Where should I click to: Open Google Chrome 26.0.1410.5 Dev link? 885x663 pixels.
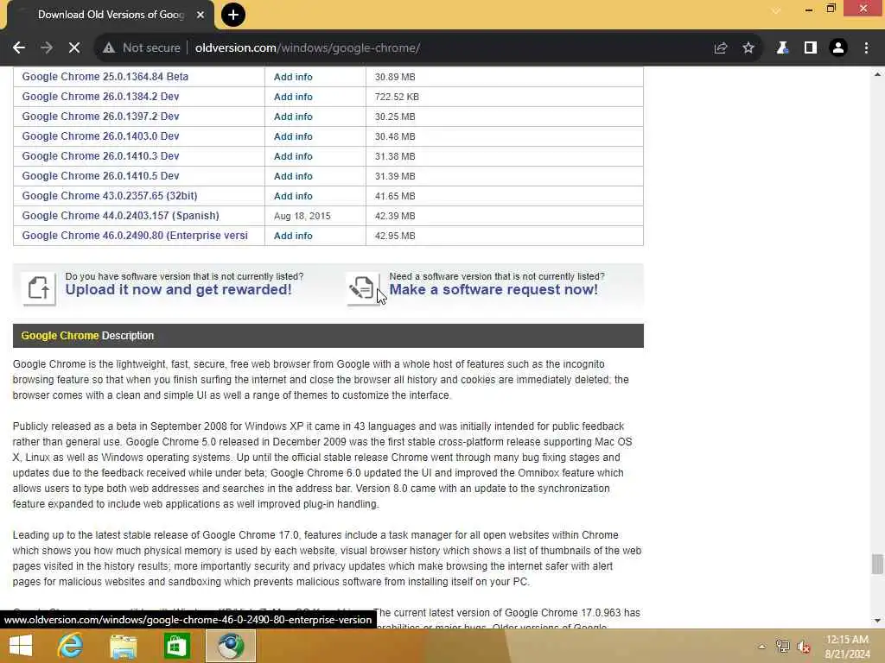(100, 176)
